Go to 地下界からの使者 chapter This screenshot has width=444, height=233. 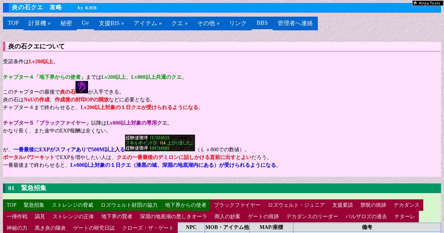tap(186, 205)
